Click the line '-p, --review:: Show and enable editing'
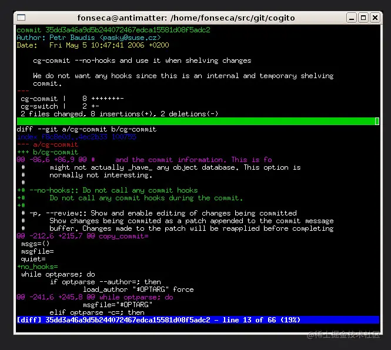 (x=159, y=213)
